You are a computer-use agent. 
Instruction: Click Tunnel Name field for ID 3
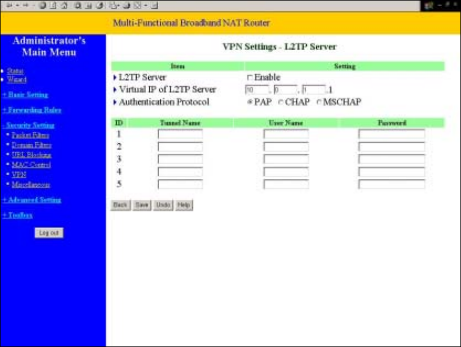(180, 159)
